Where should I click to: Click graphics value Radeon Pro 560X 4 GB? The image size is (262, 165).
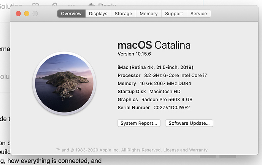[167, 99]
